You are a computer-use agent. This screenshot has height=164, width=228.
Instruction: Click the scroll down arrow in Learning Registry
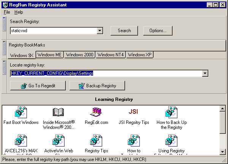coord(222,152)
